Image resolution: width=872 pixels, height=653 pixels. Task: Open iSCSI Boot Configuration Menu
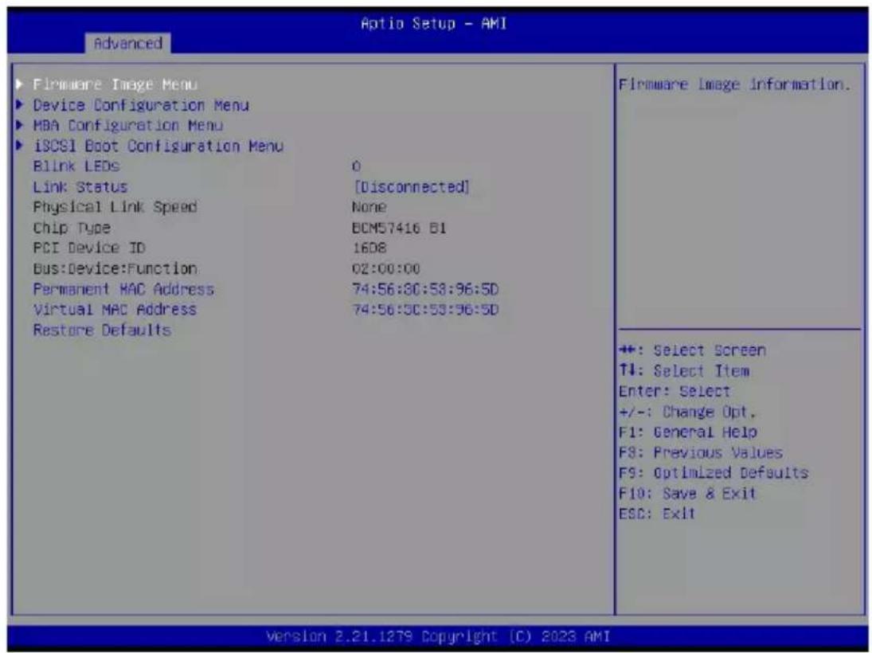pos(158,146)
